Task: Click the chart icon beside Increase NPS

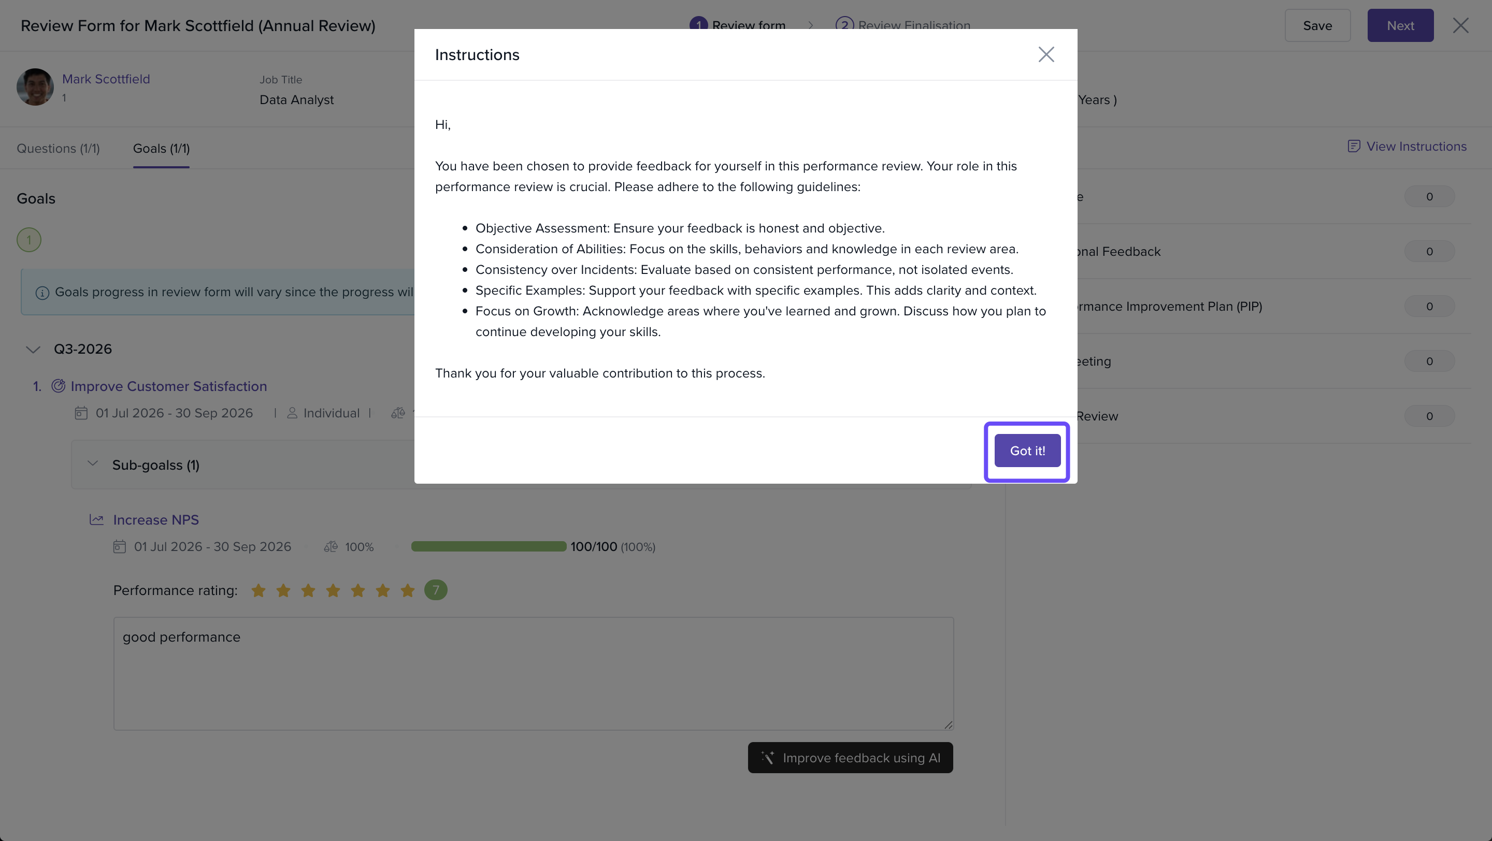Action: [x=97, y=520]
